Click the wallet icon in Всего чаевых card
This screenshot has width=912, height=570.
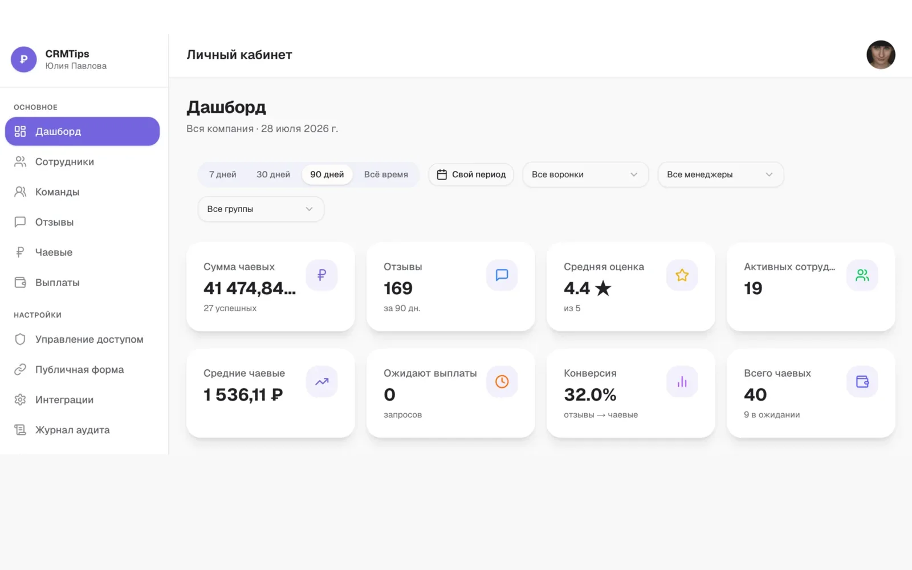(x=862, y=382)
